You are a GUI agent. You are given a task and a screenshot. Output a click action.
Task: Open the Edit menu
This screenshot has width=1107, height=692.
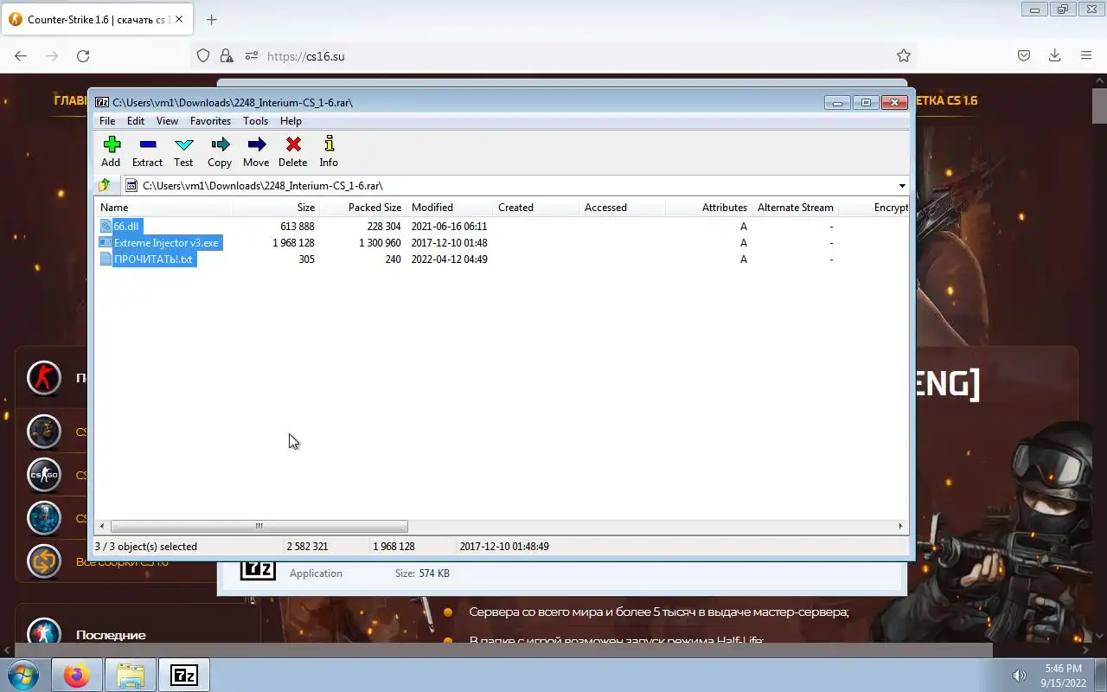click(136, 121)
